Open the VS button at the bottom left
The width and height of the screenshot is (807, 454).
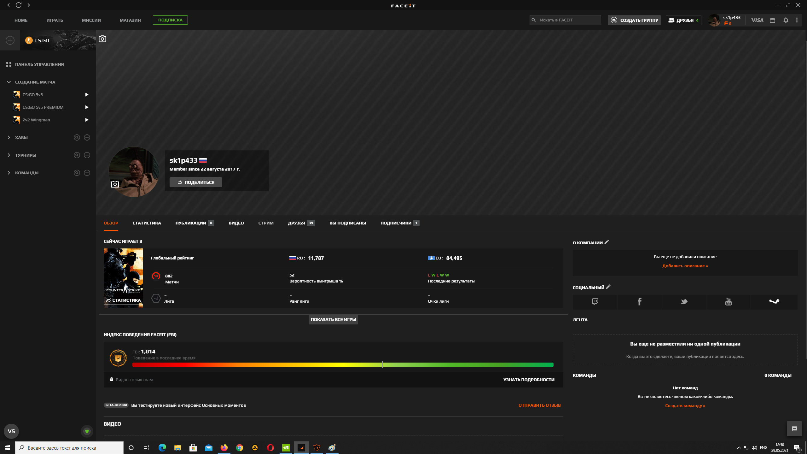[x=11, y=431]
